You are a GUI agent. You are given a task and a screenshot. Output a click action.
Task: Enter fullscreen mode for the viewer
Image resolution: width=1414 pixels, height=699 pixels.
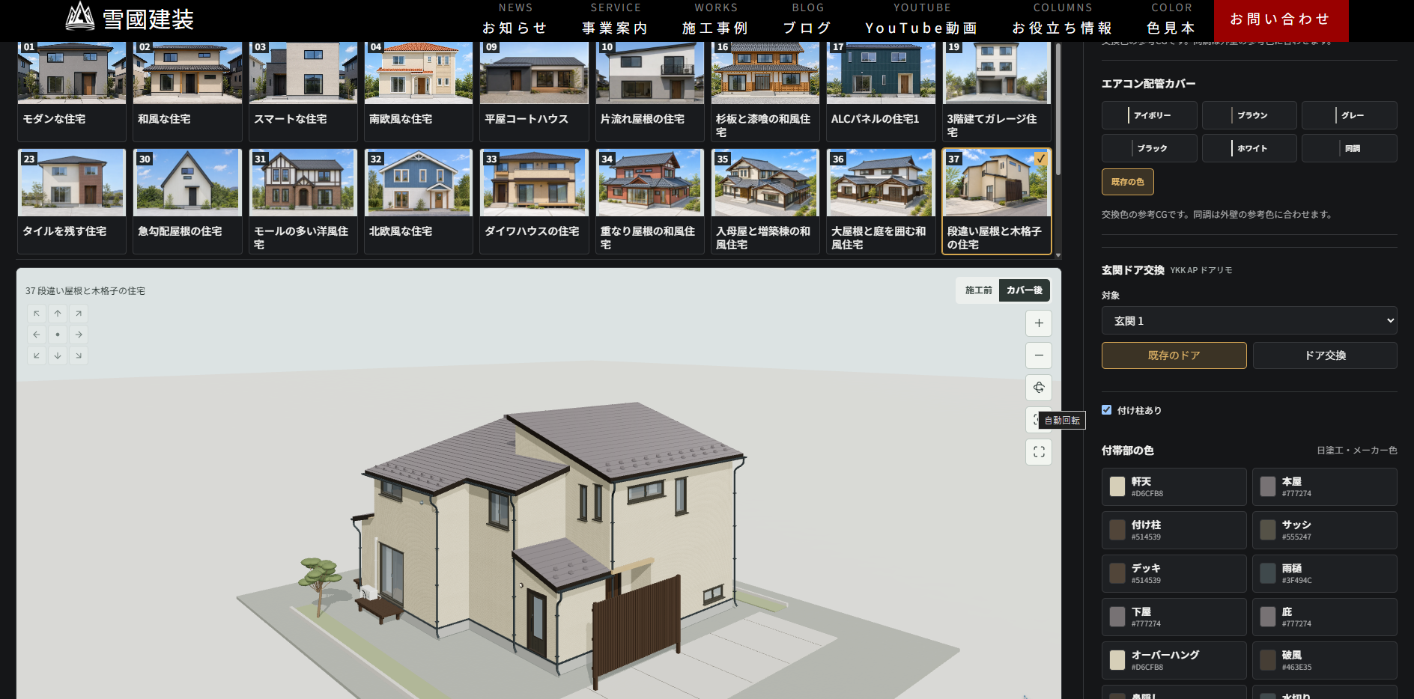click(1039, 452)
